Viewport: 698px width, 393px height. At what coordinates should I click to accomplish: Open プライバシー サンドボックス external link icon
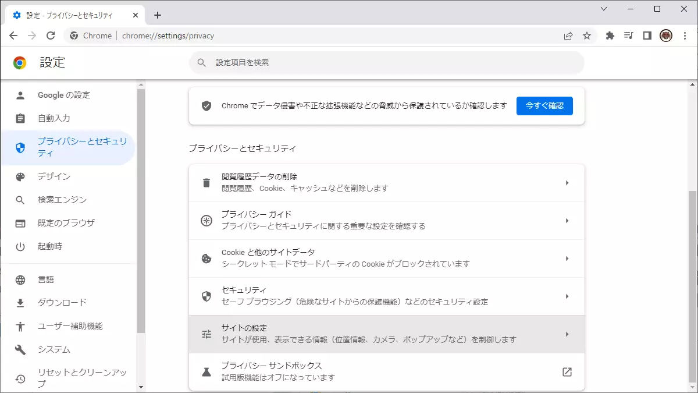point(567,372)
